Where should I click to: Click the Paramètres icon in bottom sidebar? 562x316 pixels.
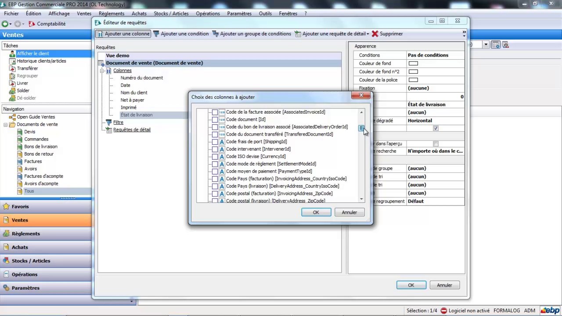pos(6,288)
